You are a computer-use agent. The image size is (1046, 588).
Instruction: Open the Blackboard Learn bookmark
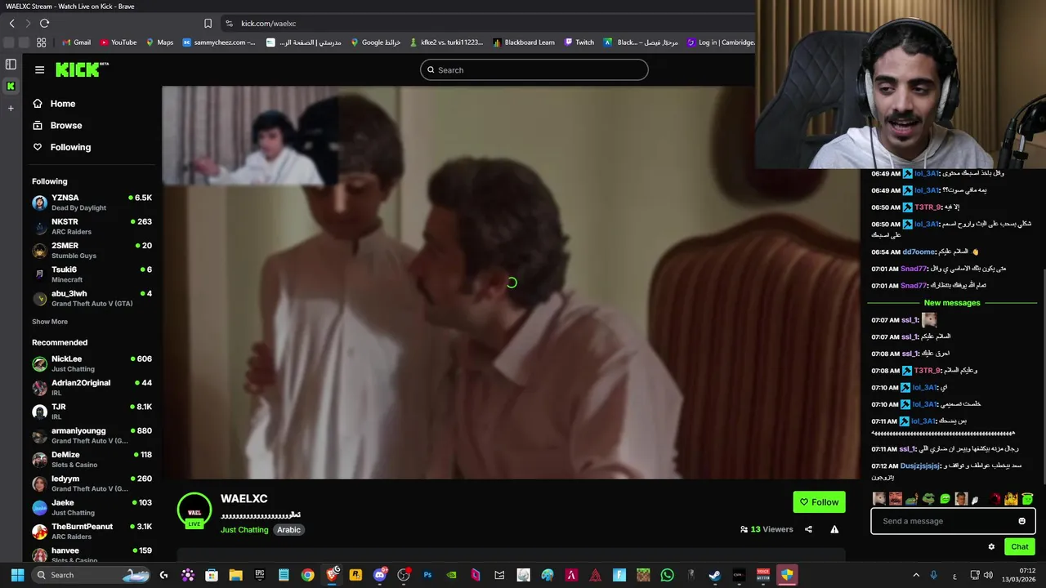[x=524, y=42]
